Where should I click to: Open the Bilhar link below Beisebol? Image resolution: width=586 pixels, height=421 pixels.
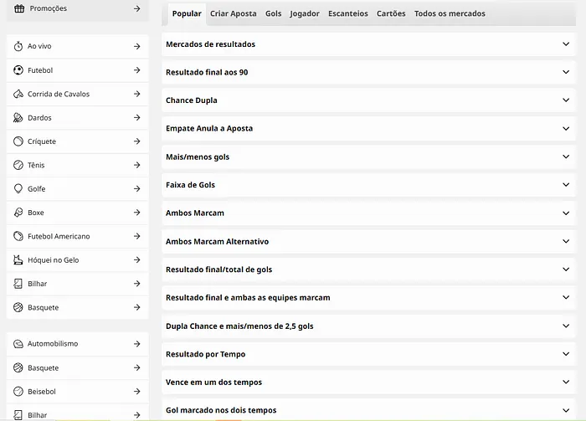click(x=78, y=413)
